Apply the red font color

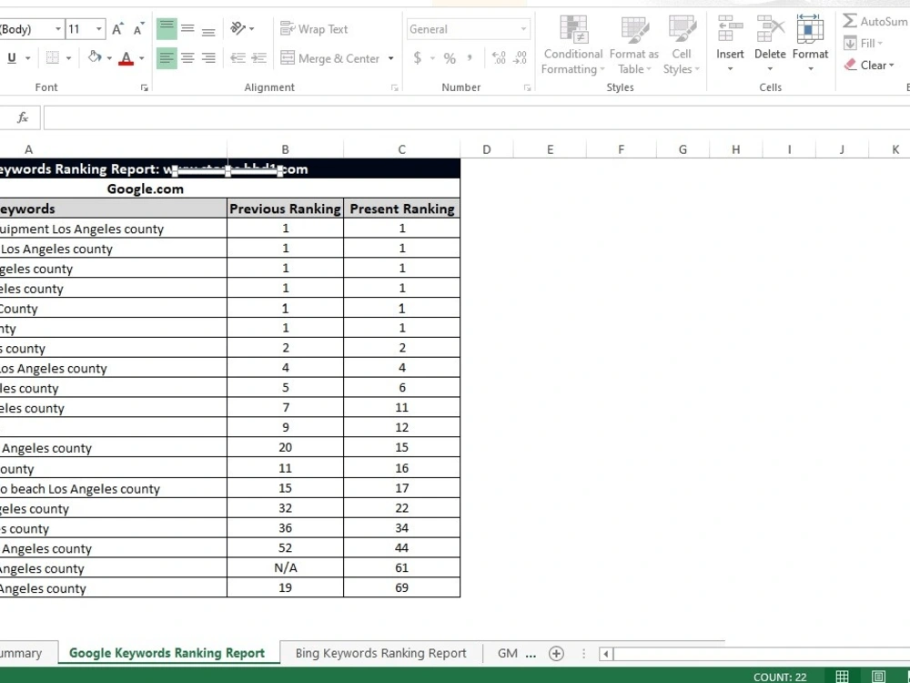tap(126, 58)
